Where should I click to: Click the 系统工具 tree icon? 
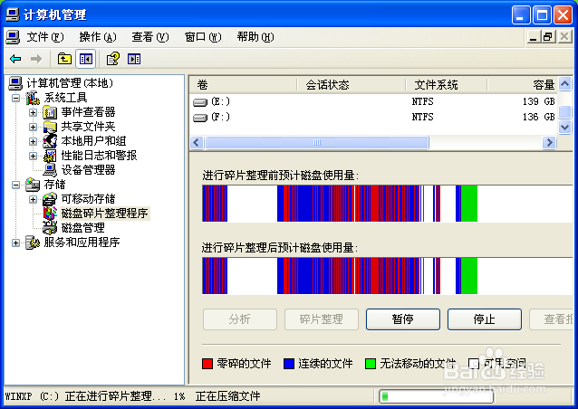[x=33, y=98]
